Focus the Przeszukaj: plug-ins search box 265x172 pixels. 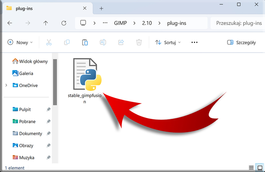(238, 23)
